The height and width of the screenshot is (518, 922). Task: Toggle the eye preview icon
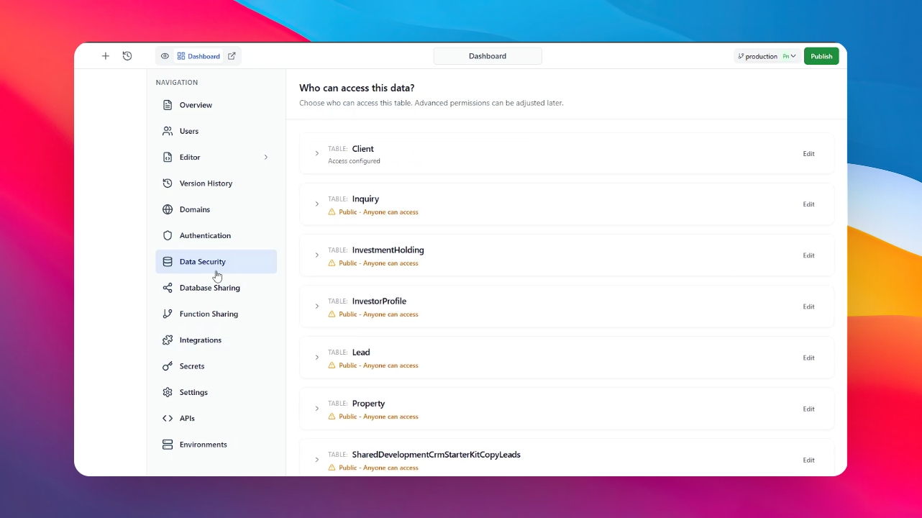coord(165,56)
